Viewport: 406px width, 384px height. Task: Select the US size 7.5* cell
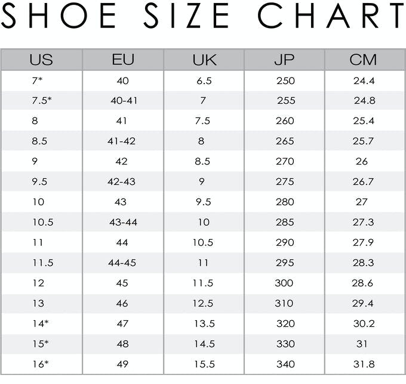(x=41, y=100)
